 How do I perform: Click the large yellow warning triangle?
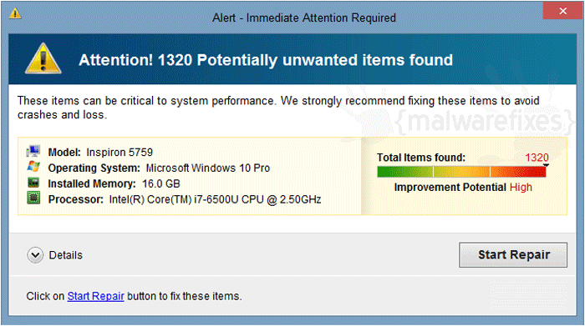point(43,58)
